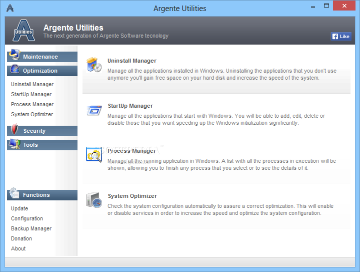360x272 pixels.
Task: Expand the Optimization category header
Action: 42,71
